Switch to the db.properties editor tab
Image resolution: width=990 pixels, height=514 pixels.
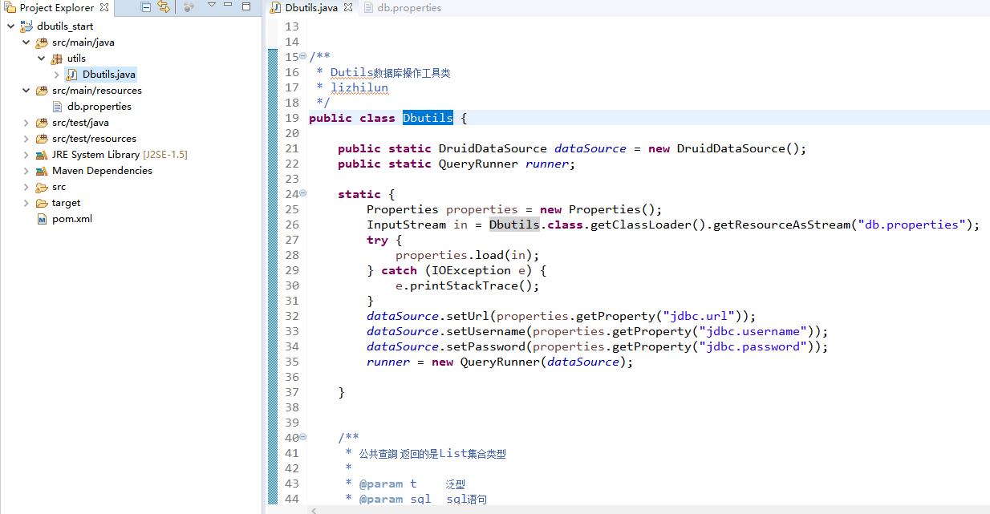(408, 8)
